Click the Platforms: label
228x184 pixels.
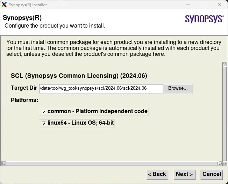tap(24, 100)
